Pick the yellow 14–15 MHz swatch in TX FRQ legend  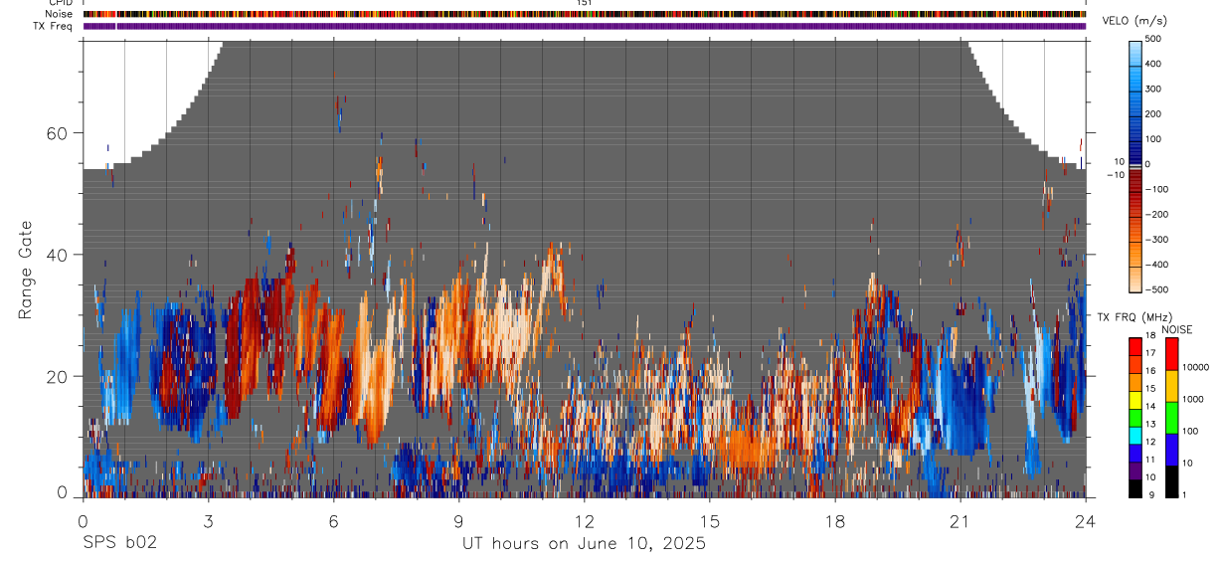click(1134, 400)
